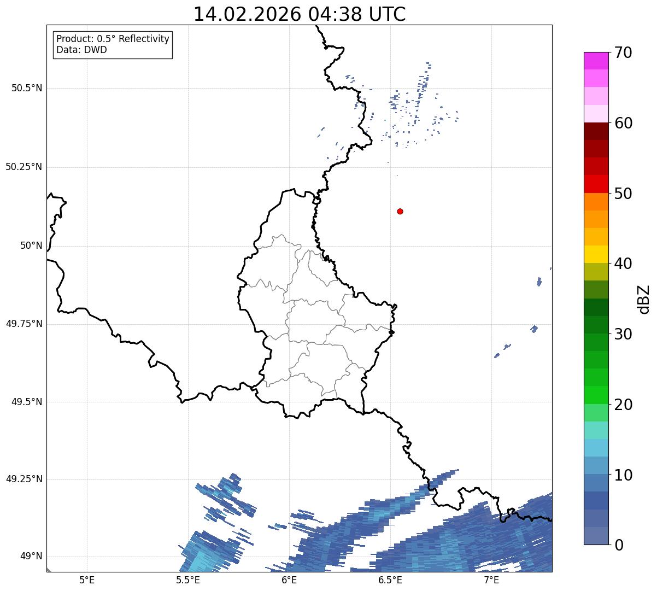Click the magenta top colorbar segment

(x=596, y=61)
